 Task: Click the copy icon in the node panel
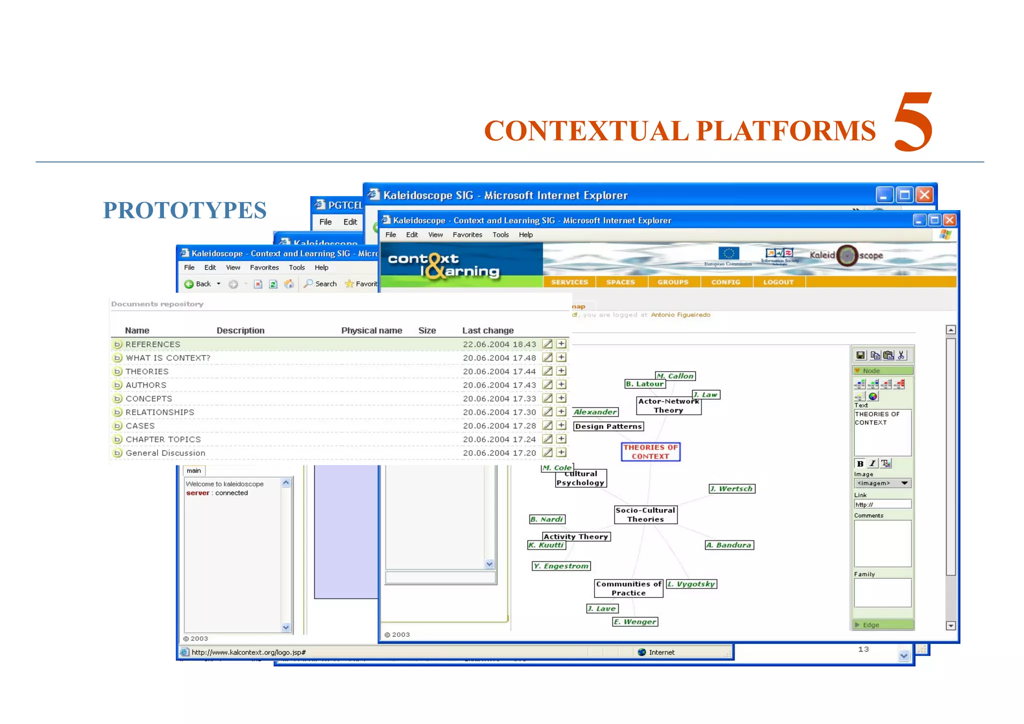[875, 355]
